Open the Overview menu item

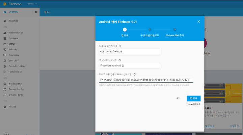13,12
